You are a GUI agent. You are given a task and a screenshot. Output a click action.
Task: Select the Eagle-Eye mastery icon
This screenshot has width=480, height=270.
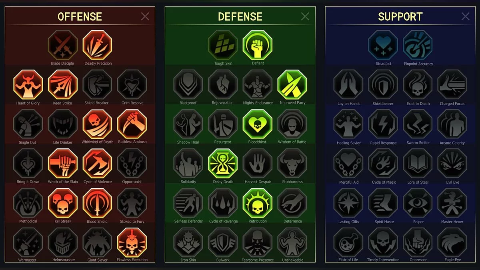tap(452, 242)
